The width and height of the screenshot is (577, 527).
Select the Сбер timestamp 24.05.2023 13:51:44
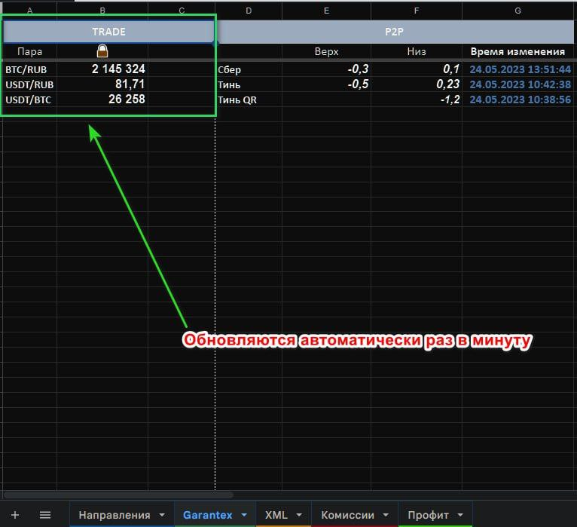[x=520, y=69]
